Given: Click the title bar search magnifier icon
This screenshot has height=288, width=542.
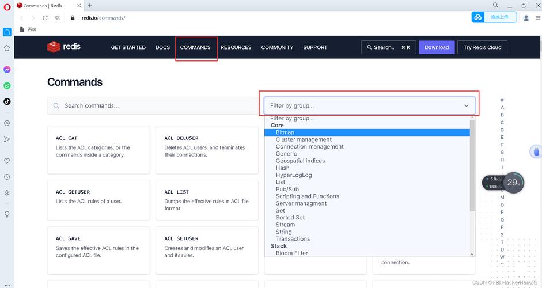Looking at the screenshot, I should (495, 5).
